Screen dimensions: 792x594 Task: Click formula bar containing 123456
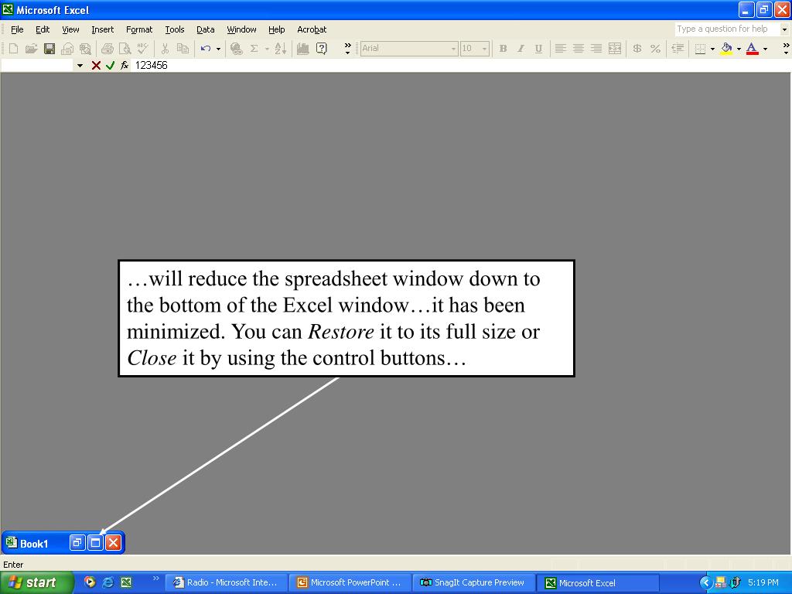(461, 65)
